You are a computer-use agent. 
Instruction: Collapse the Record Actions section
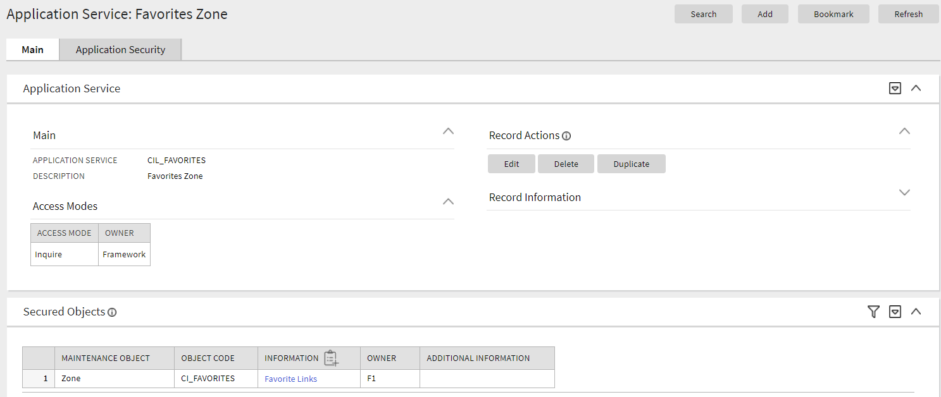pos(904,131)
